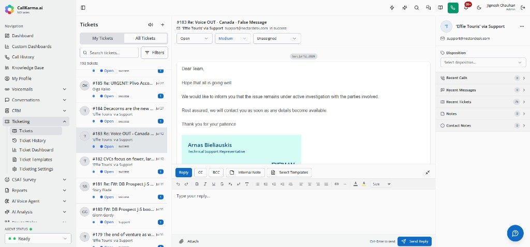This screenshot has width=530, height=247.
Task: Click the search magnifier in top bar
Action: coord(417,8)
